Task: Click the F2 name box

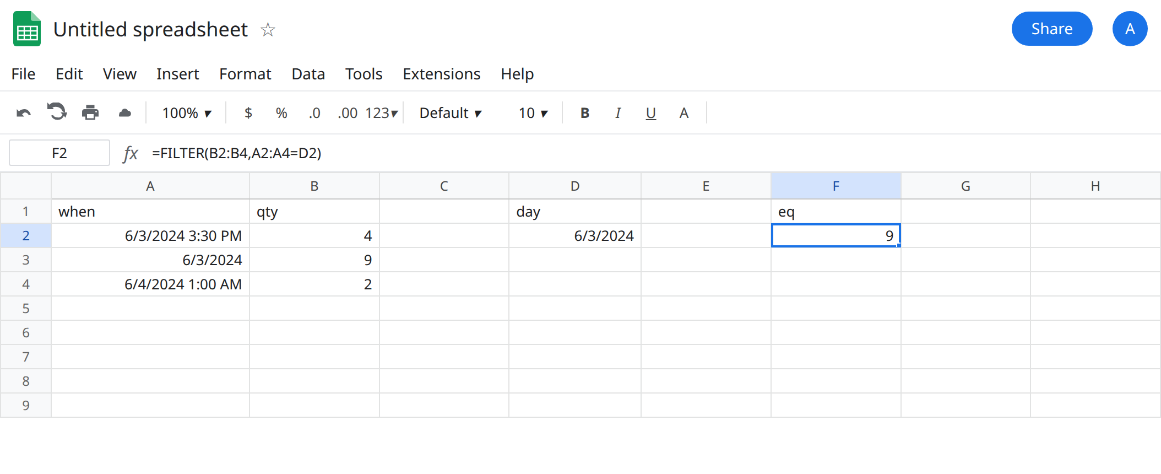Action: pyautogui.click(x=59, y=153)
